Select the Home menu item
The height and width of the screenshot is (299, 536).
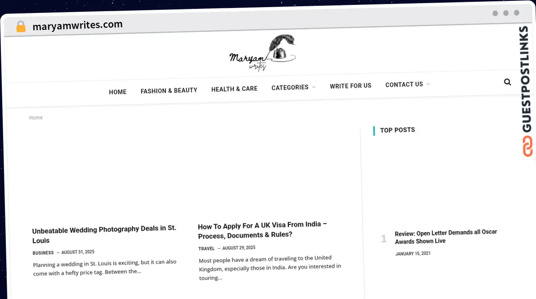(117, 91)
